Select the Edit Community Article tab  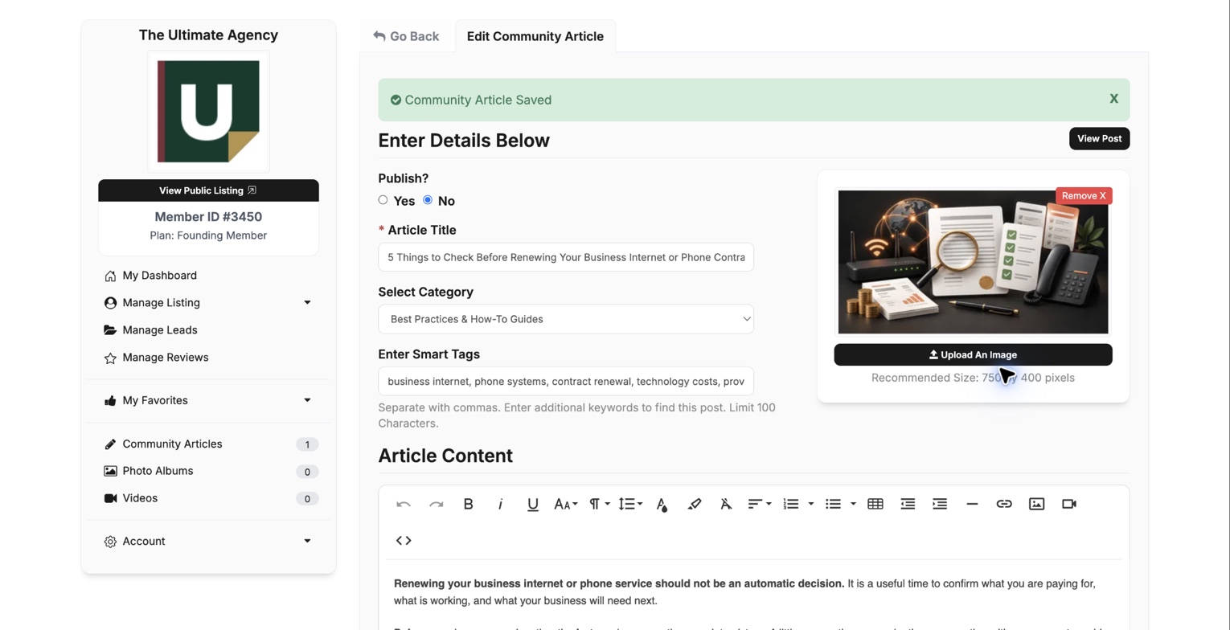point(535,36)
